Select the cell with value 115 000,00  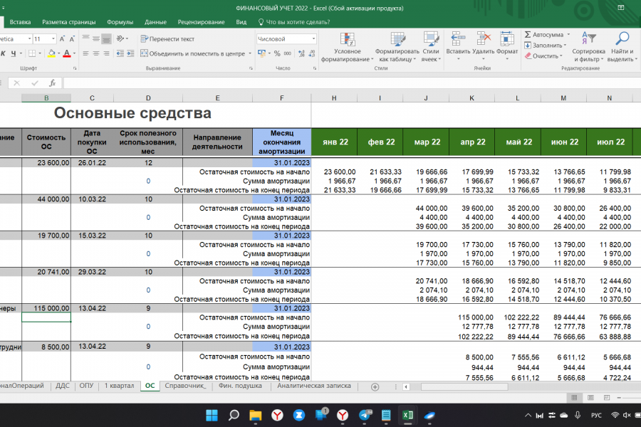[46, 308]
